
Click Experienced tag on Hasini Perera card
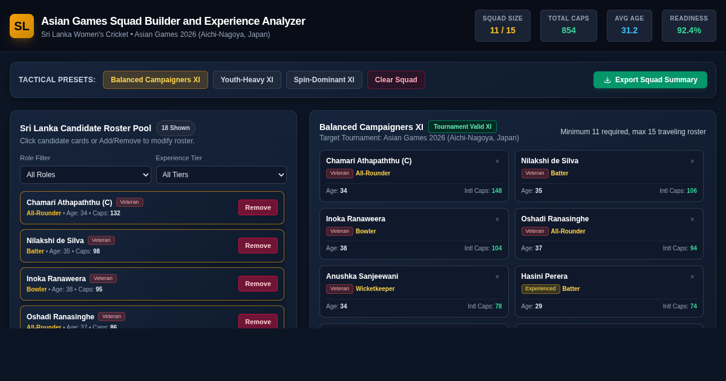pyautogui.click(x=540, y=289)
